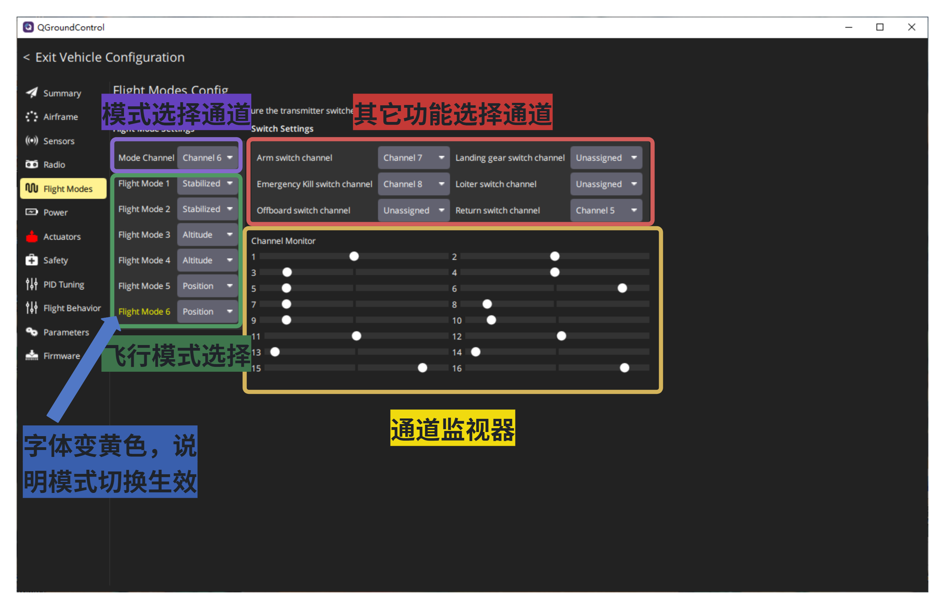Open the Arm switch channel dropdown
The width and height of the screenshot is (945, 609).
point(414,158)
